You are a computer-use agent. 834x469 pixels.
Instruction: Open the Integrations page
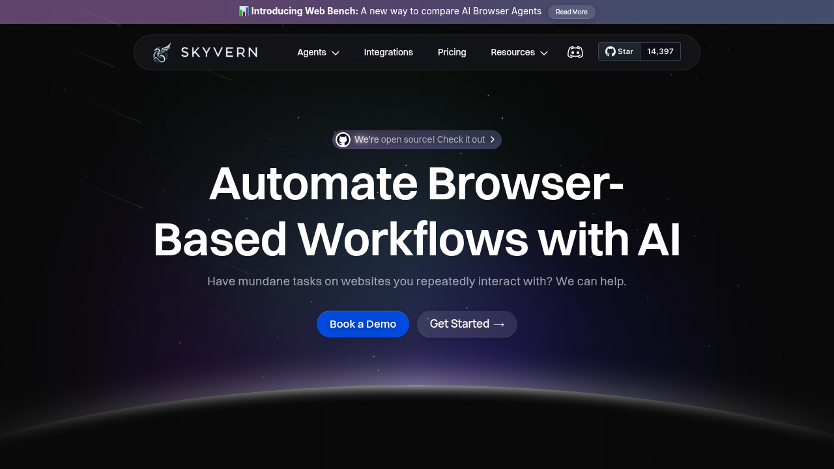pyautogui.click(x=388, y=52)
